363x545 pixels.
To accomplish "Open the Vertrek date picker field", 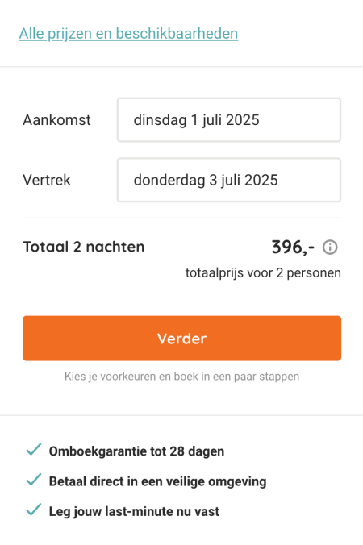I will (x=229, y=180).
